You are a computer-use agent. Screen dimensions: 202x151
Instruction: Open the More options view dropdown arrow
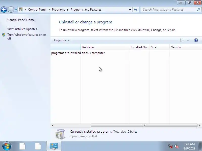188,40
